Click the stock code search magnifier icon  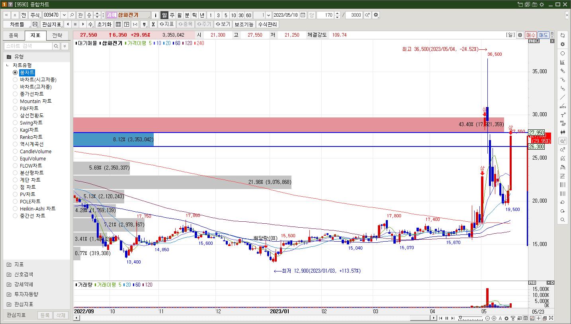point(72,15)
